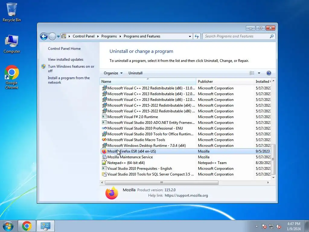Screen dimensions: 309x232
Task: Click Visual Studio 2010 Professional infinity icon
Action: click(104, 128)
